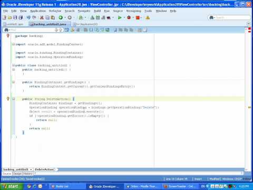Collapse the constructor code fold
Screen dimensions: 253x190
(x=13, y=70)
